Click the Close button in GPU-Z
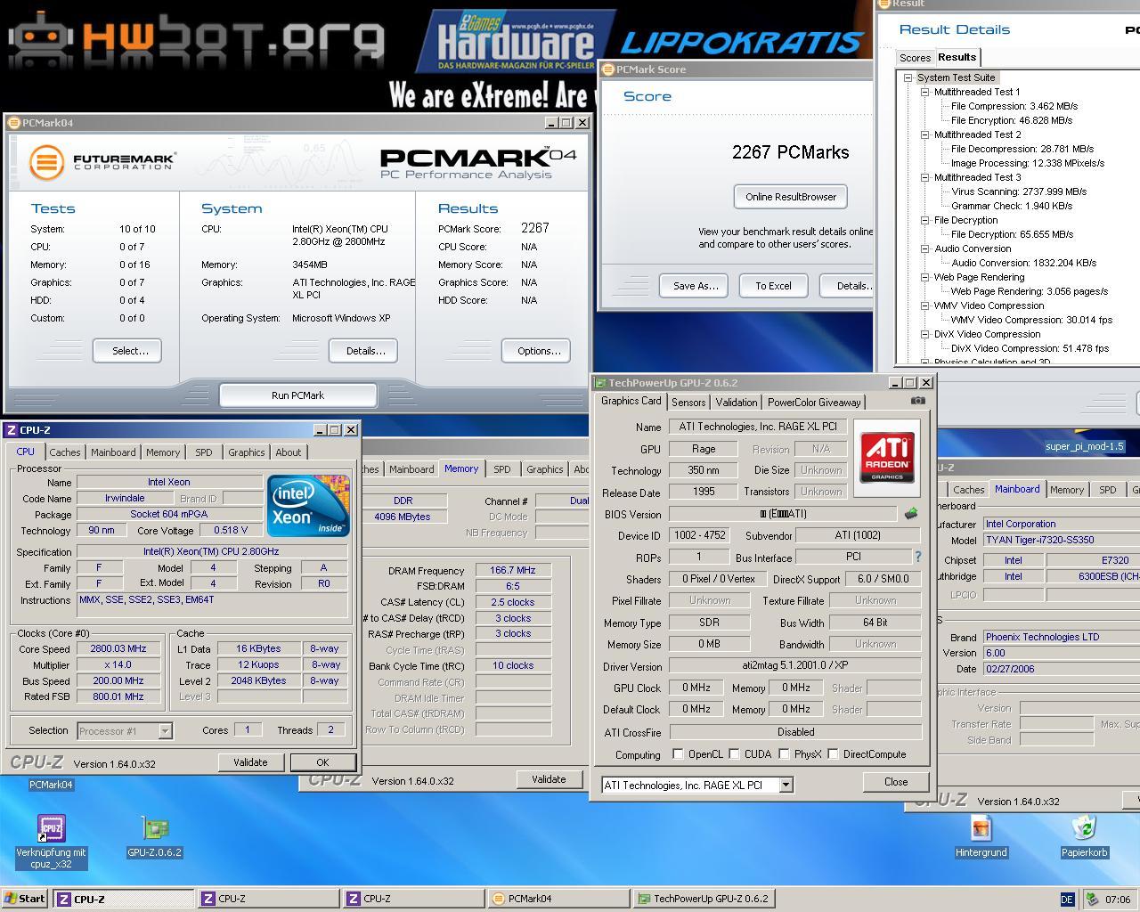The image size is (1140, 912). click(896, 782)
